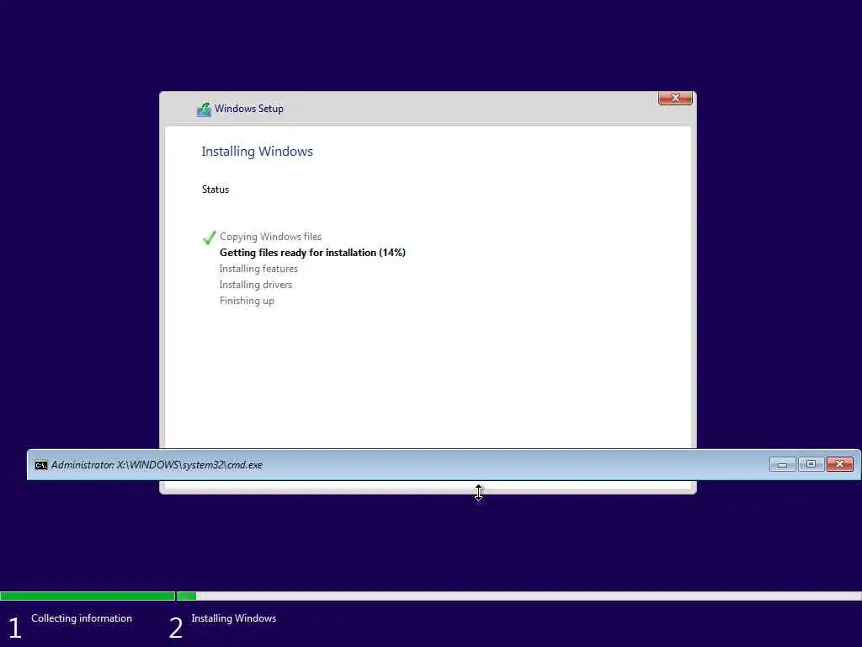
Task: Click the cmd.exe window title bar text
Action: (157, 465)
